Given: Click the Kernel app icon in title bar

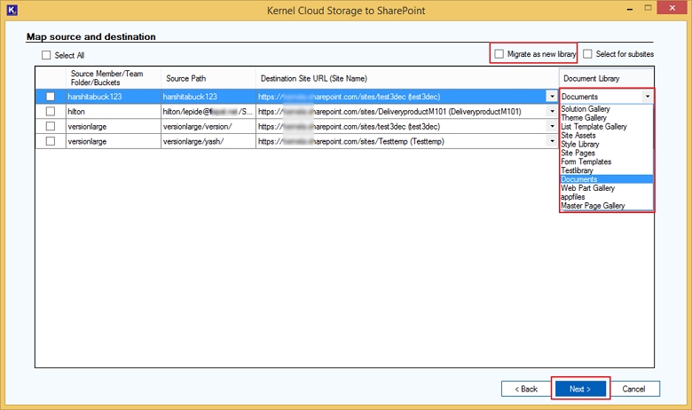Looking at the screenshot, I should point(12,10).
